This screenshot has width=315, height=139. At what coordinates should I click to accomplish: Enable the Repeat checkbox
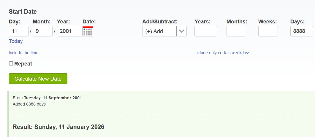click(x=11, y=63)
